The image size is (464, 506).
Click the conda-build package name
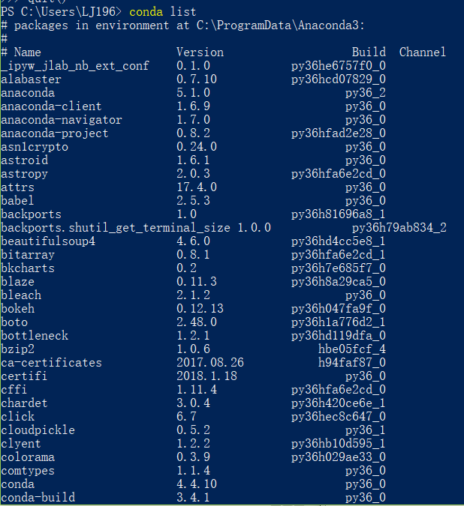(38, 497)
